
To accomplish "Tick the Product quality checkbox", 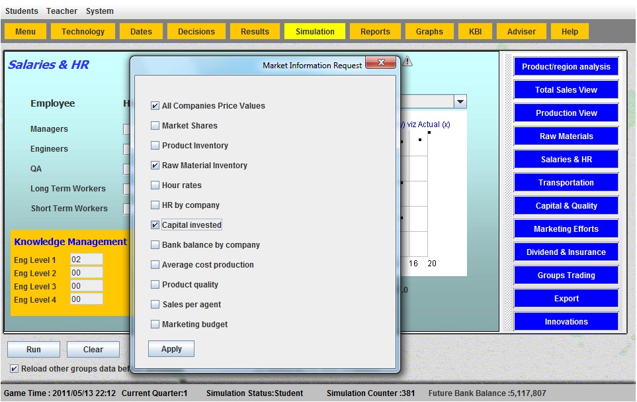I will (155, 285).
